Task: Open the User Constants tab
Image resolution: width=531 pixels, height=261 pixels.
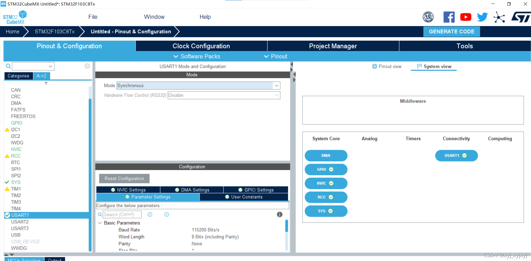Action: 244,197
